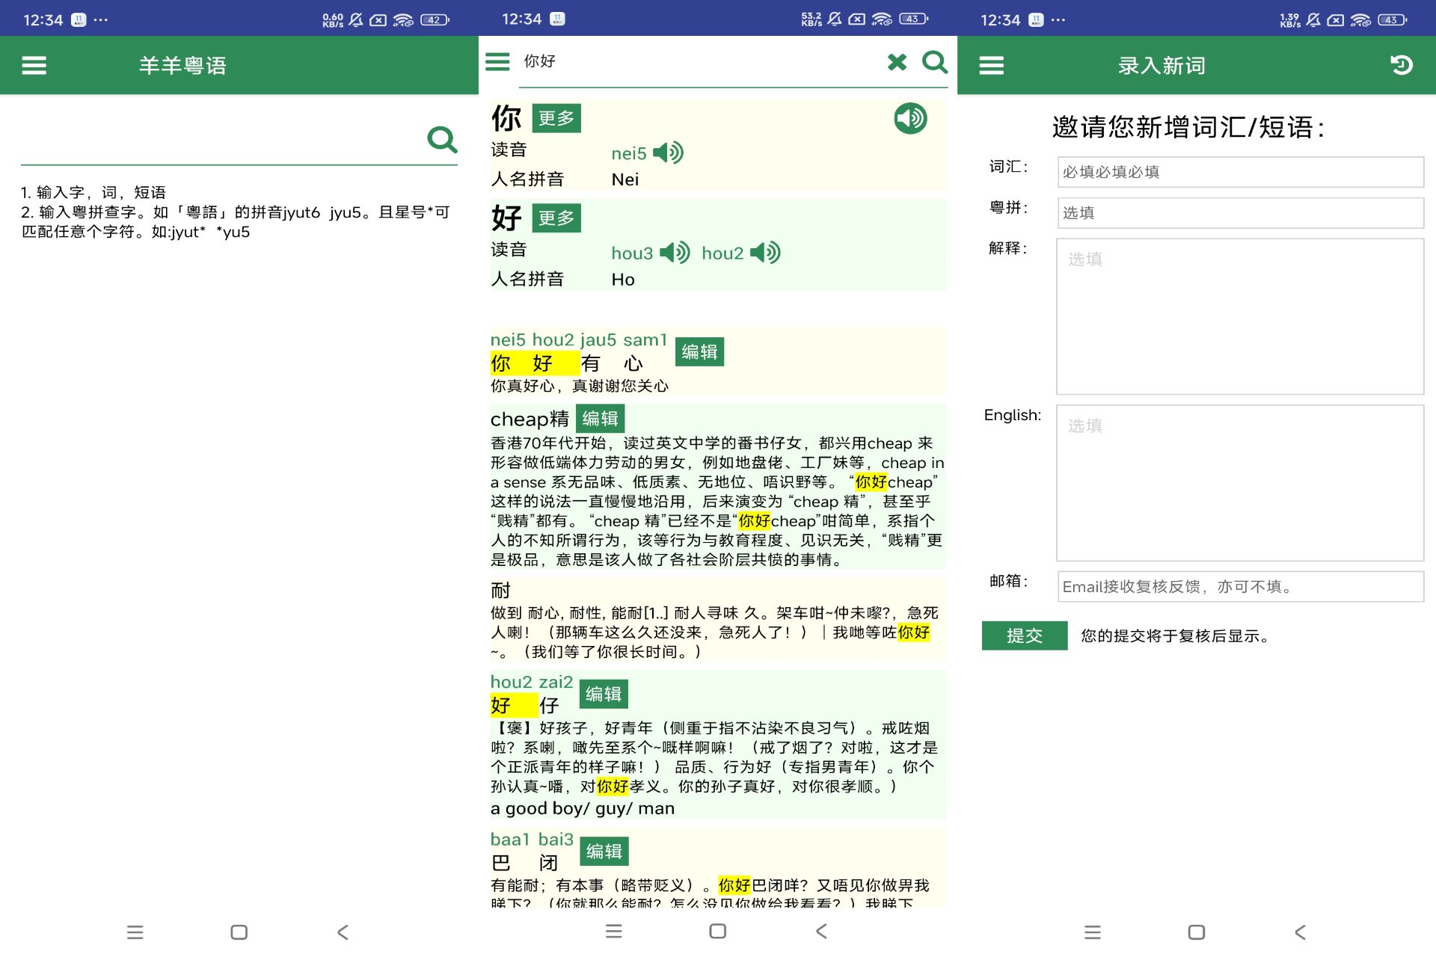Viewport: 1436px width, 957px height.
Task: Open the hamburger menu on 羊羊粤语 home
Action: 33,65
